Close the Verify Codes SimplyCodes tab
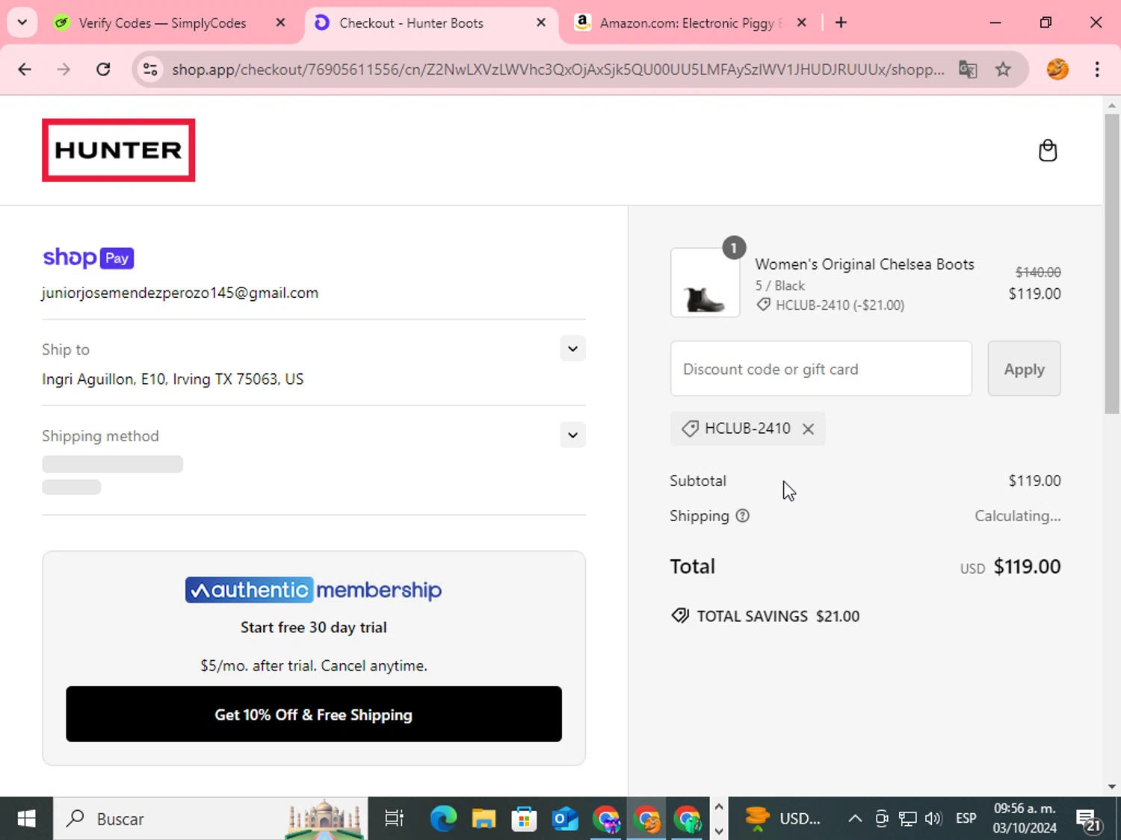1121x840 pixels. point(280,22)
